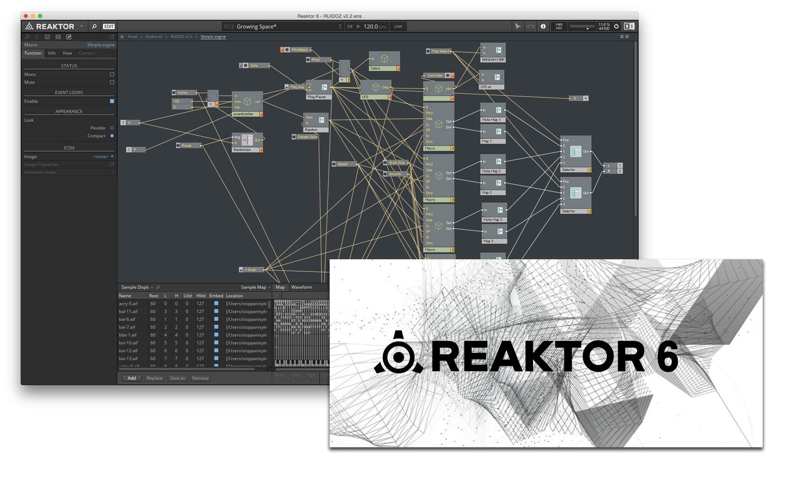Viewport: 798px width, 492px height.
Task: Enable the Mono checkbox
Action: (x=112, y=74)
